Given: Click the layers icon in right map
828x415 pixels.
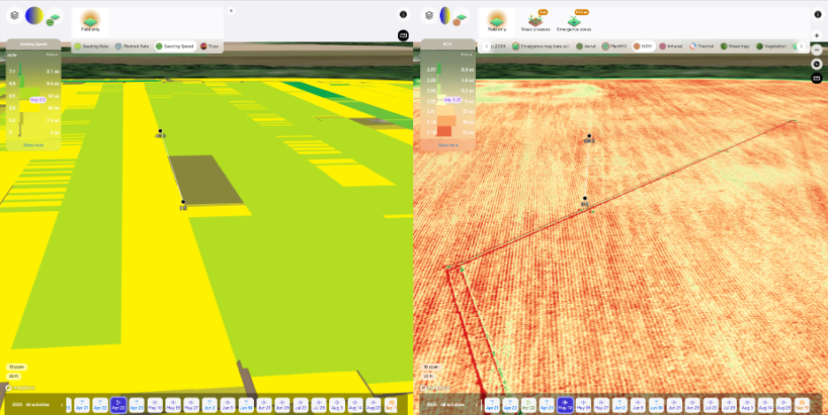Looking at the screenshot, I should pos(429,15).
